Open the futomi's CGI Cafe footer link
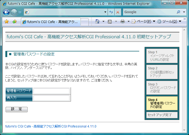Viewport: 189px width, 135px height. click(51, 126)
